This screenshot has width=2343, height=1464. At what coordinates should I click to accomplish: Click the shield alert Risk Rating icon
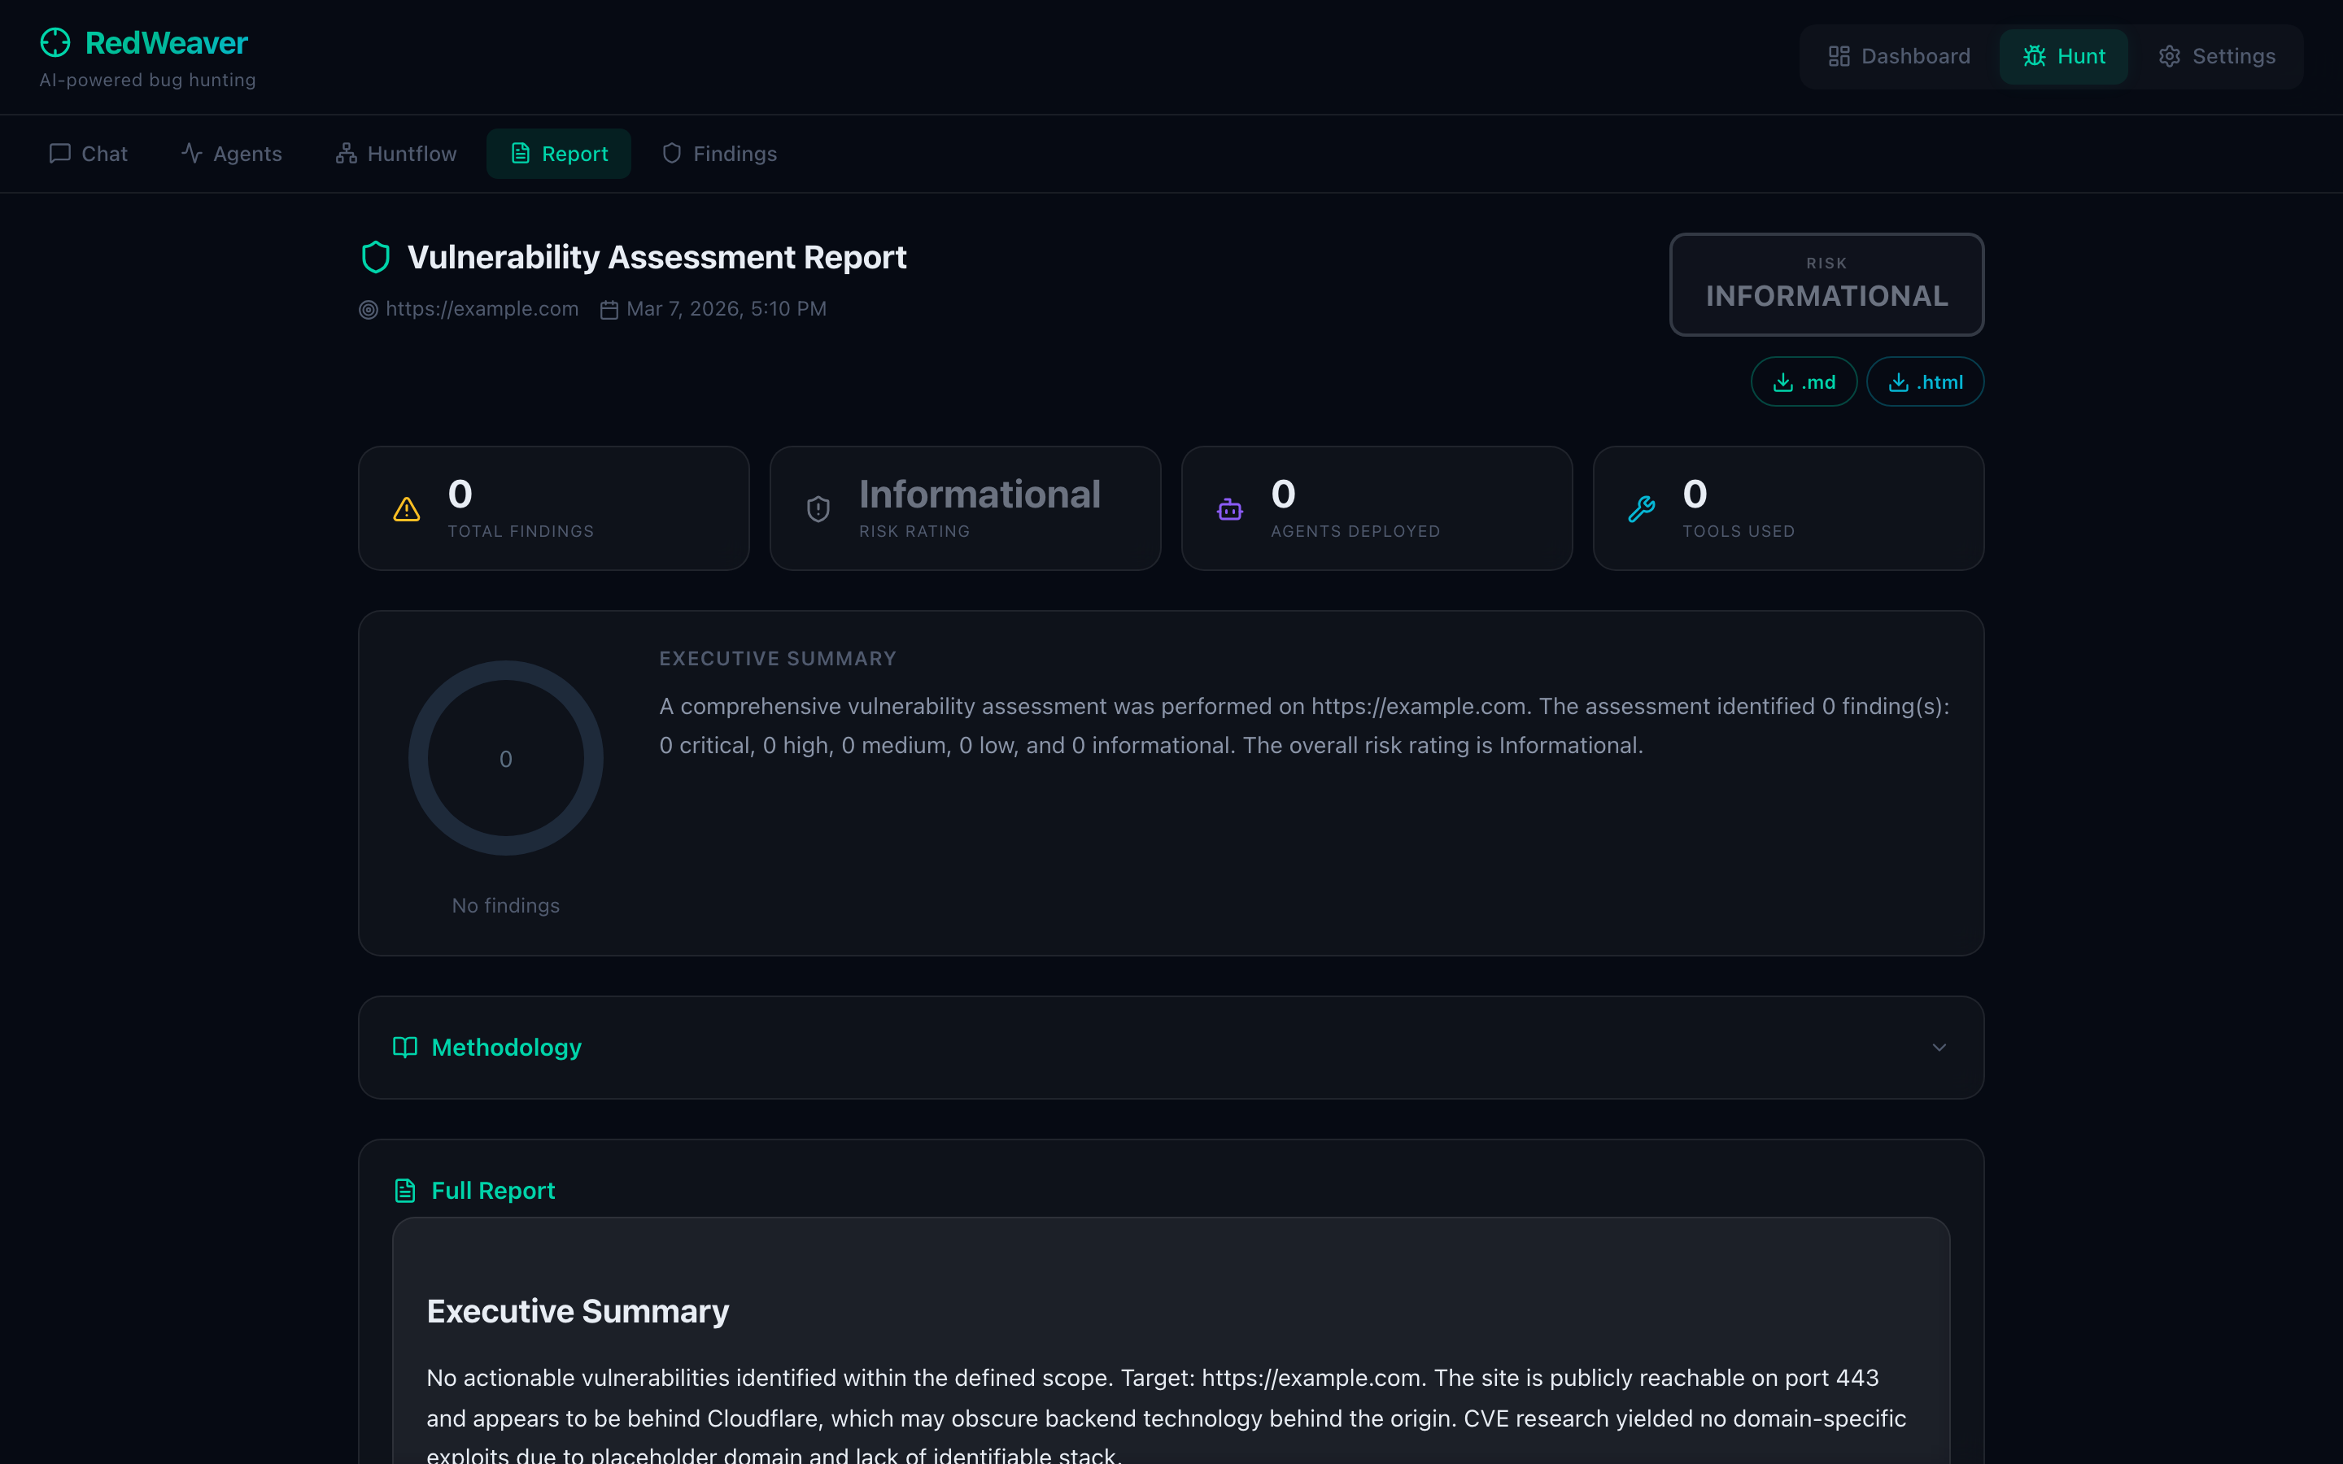[x=818, y=509]
